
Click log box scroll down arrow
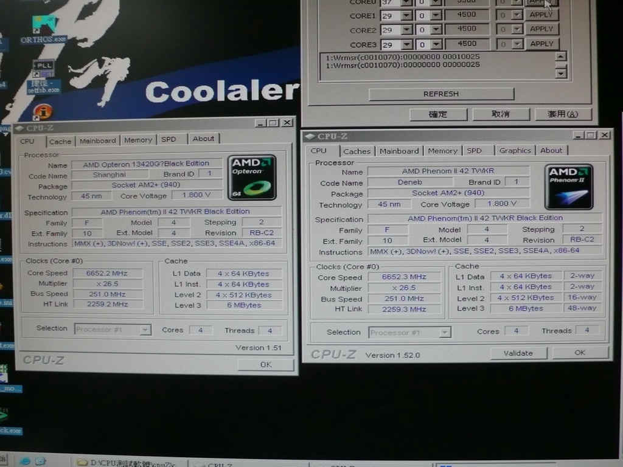(560, 74)
